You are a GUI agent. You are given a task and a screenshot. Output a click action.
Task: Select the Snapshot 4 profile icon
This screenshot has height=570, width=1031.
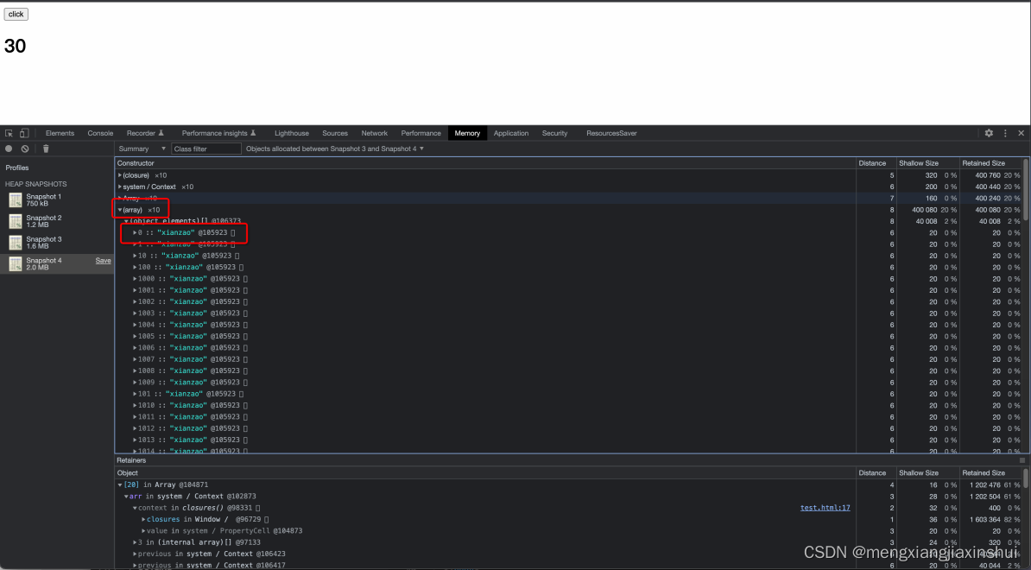point(16,263)
